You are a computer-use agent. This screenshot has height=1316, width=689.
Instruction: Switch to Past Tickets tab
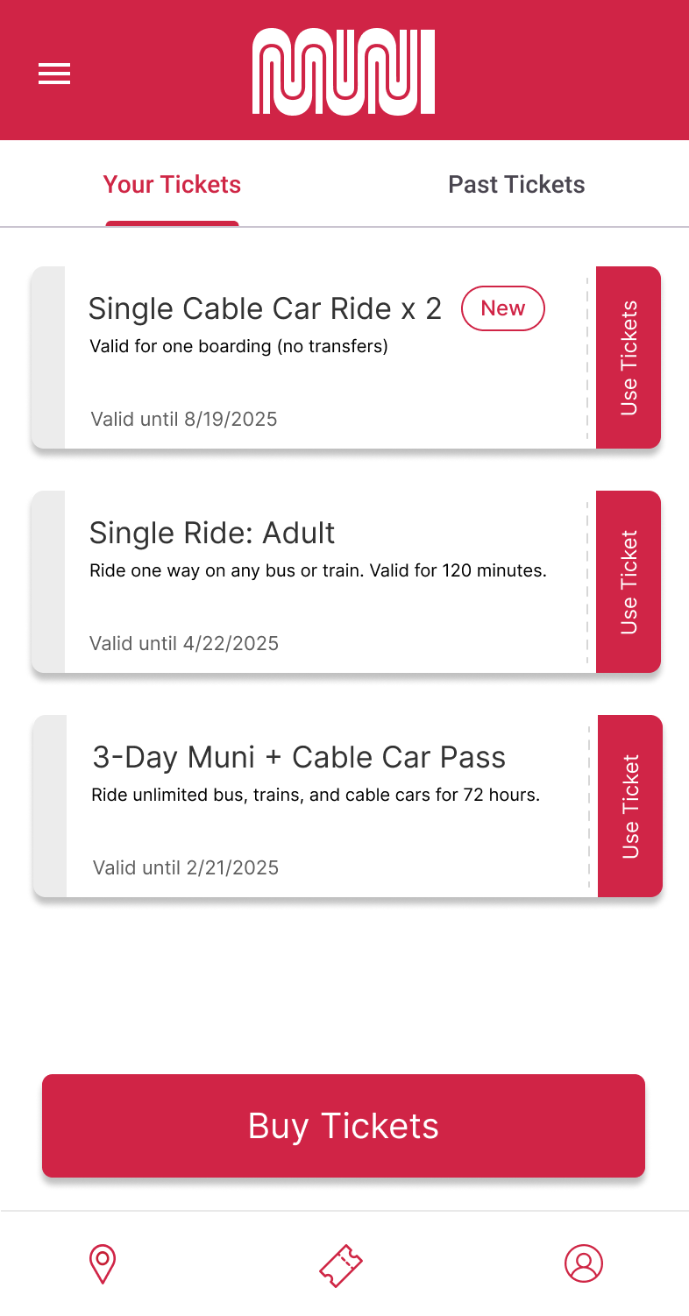pyautogui.click(x=516, y=185)
